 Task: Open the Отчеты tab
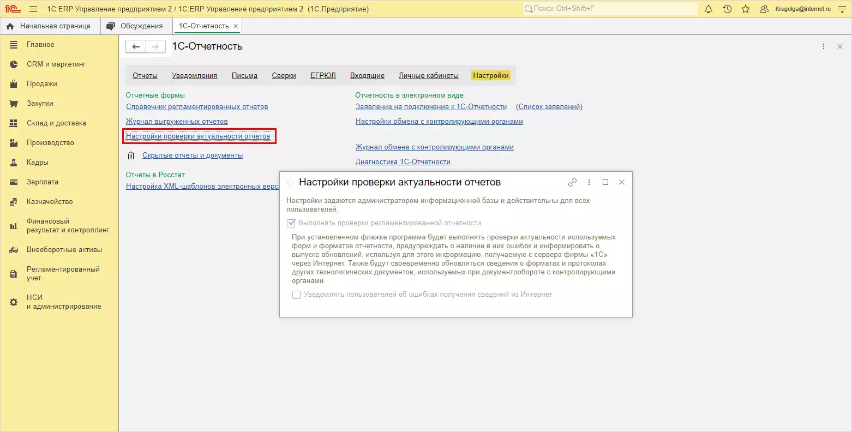coord(145,76)
